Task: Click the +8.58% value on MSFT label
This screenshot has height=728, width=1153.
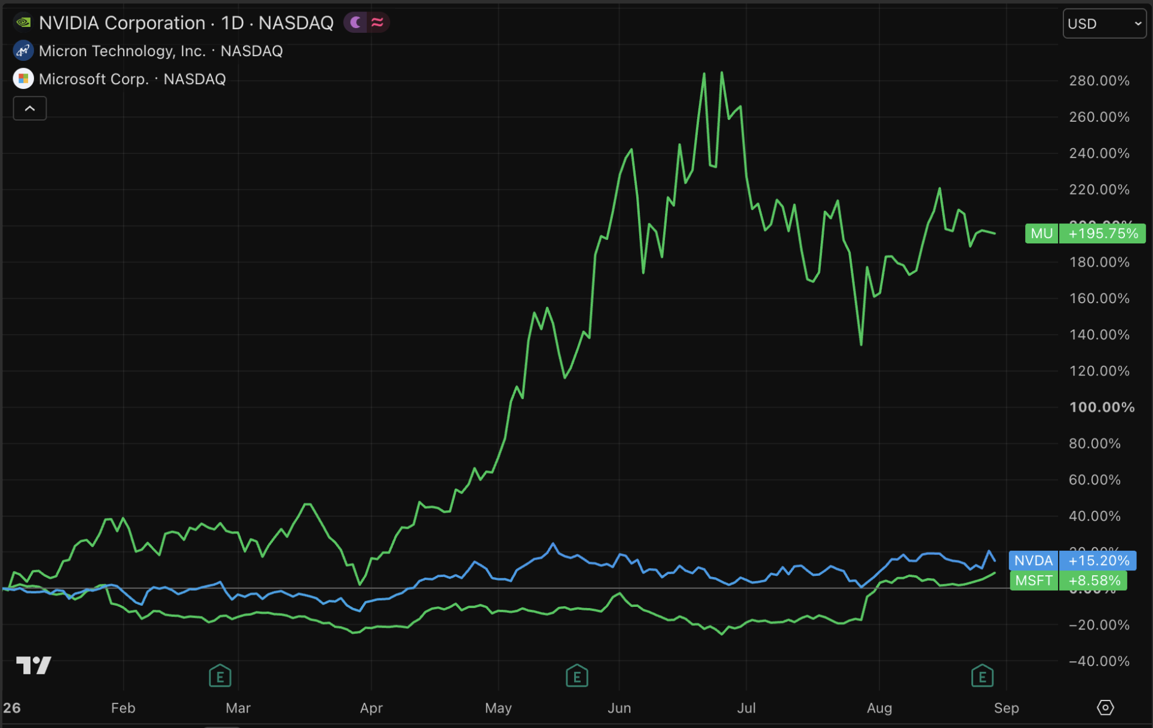Action: click(1094, 581)
